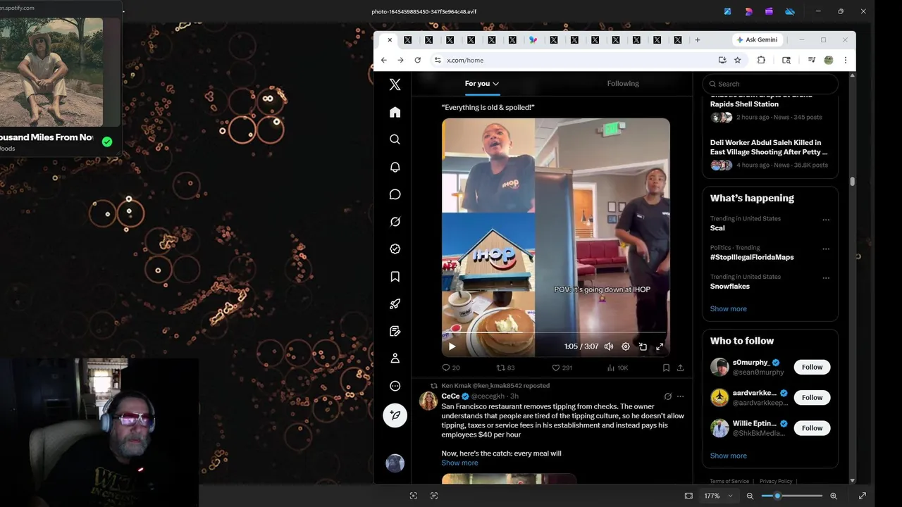Click the X Search field

coord(770,84)
